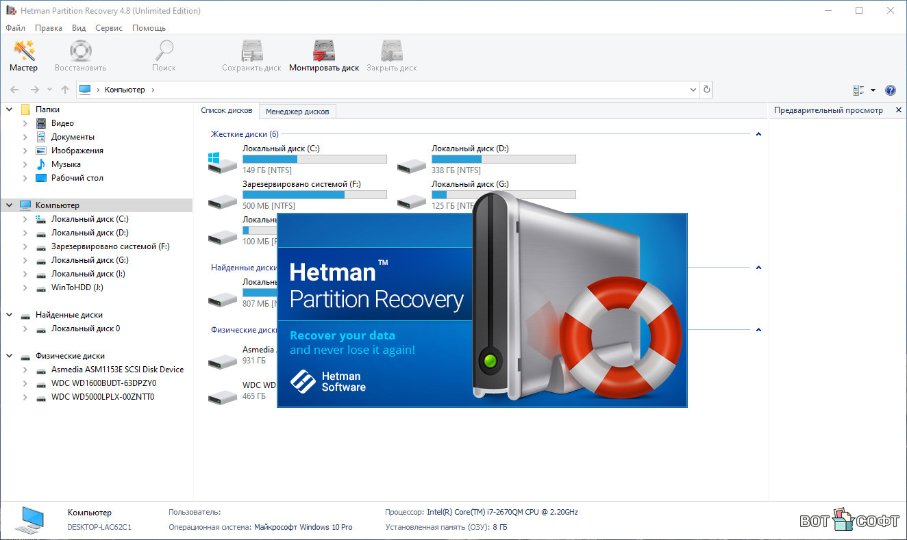Image resolution: width=907 pixels, height=540 pixels.
Task: Open the Правка menu
Action: pyautogui.click(x=49, y=28)
